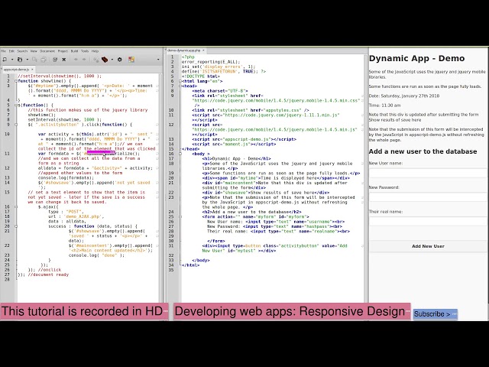Click the New file toolbar icon
Viewport: 489px width, 367px height.
5,60
